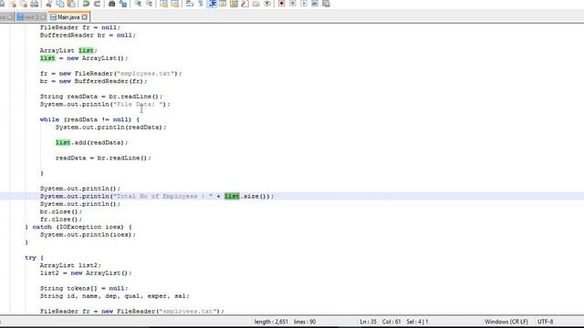This screenshot has width=584, height=328.
Task: Click the line 'list = new ArrayList();'
Action: coord(84,58)
